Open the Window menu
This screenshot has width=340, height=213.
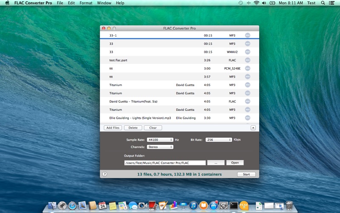pyautogui.click(x=104, y=3)
